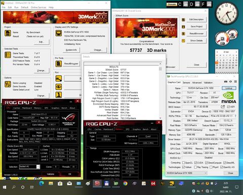Image resolution: width=243 pixels, height=195 pixels.
Task: Click the magnifier icon beside ResultBrowser in Pro Tools
Action: [59, 63]
